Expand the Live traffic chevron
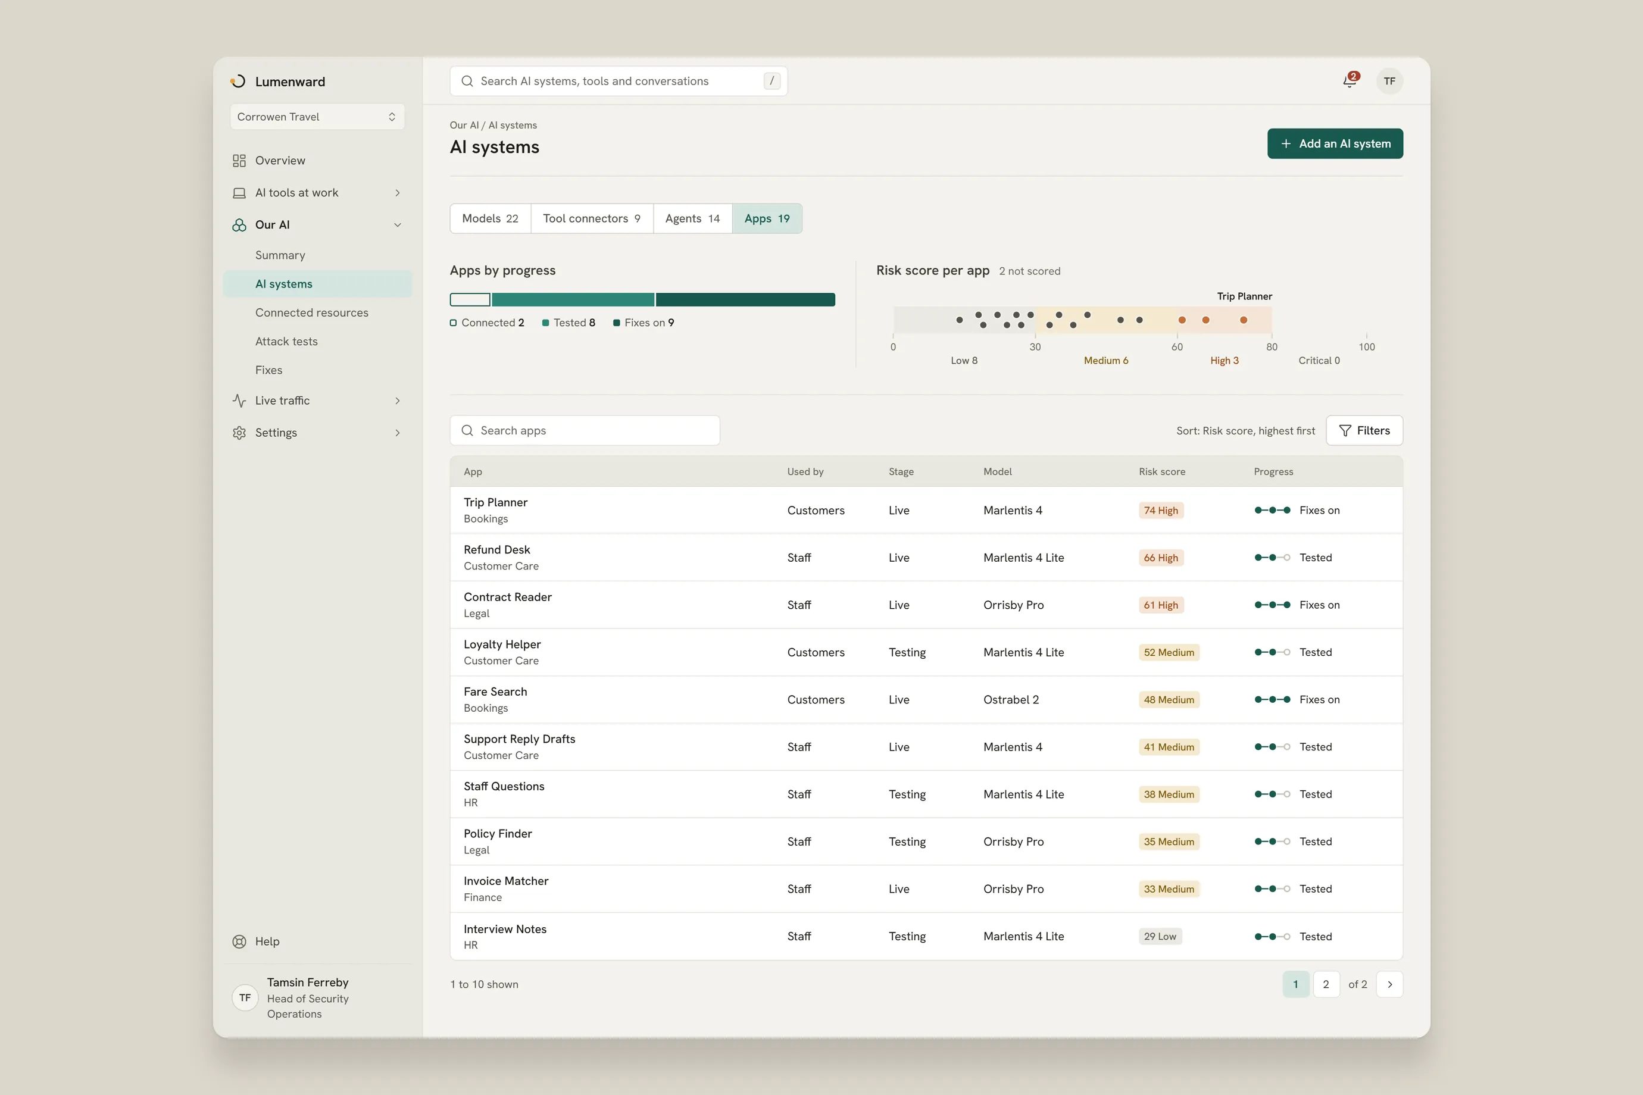Viewport: 1643px width, 1095px height. point(398,401)
